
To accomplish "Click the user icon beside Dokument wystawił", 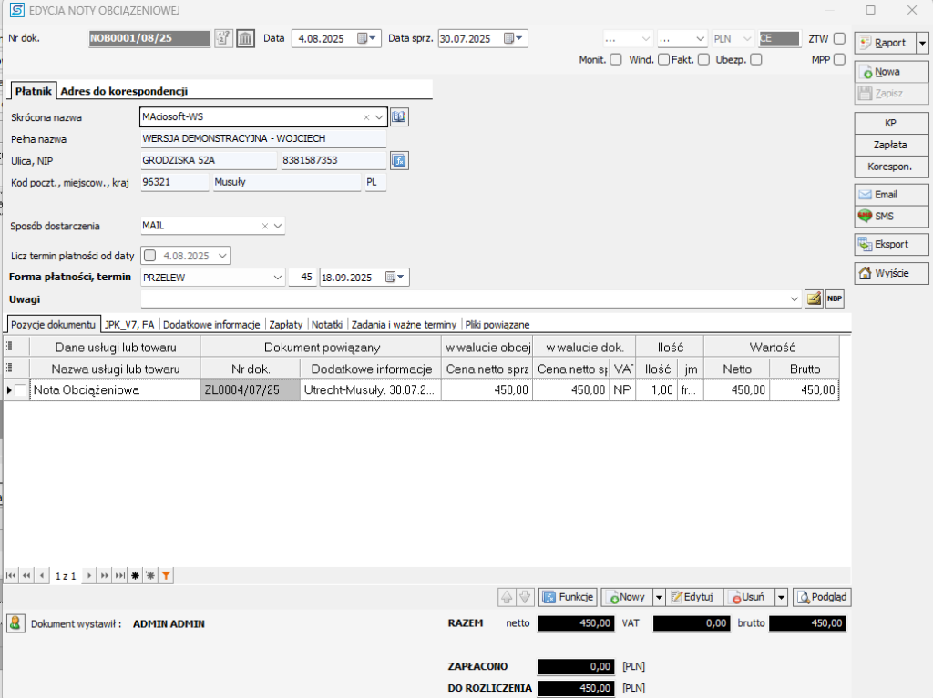I will 15,623.
